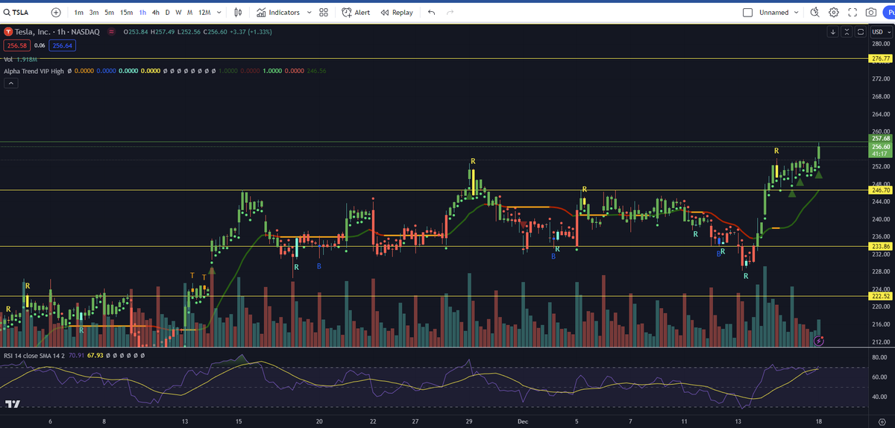
Task: Click the blue 256.64 buy price button
Action: click(x=62, y=45)
